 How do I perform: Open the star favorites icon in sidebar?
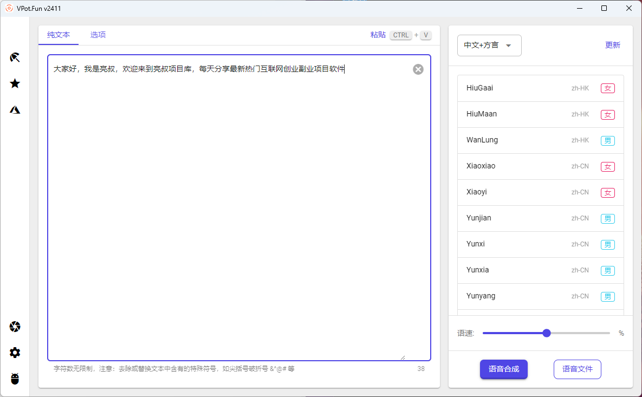click(x=15, y=83)
